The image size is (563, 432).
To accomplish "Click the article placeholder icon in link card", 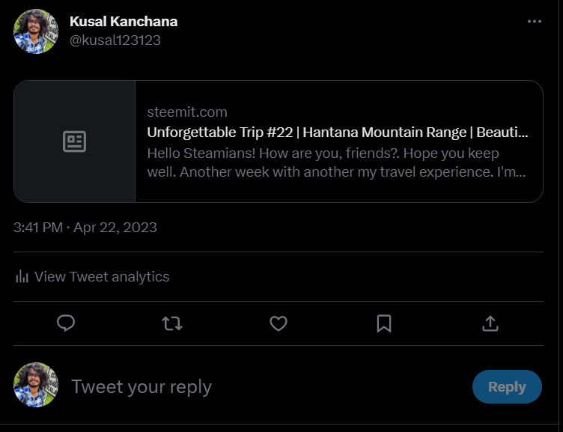I will point(74,142).
